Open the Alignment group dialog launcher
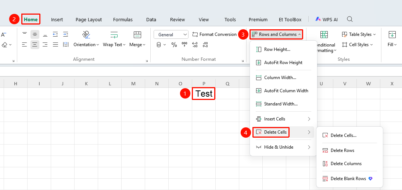 [147, 61]
